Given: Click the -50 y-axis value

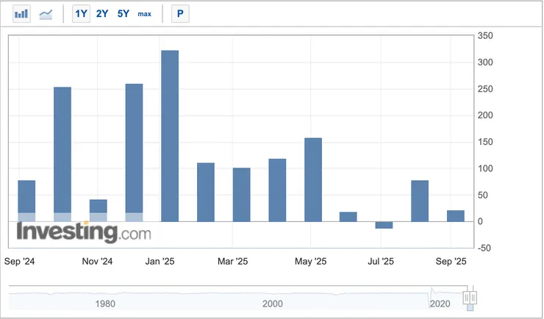Looking at the screenshot, I should pos(484,248).
